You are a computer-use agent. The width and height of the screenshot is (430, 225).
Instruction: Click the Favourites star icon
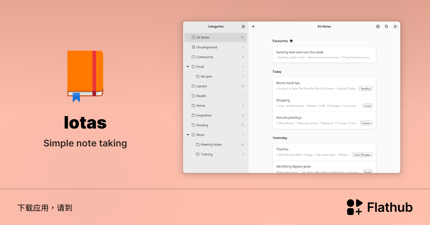click(291, 41)
